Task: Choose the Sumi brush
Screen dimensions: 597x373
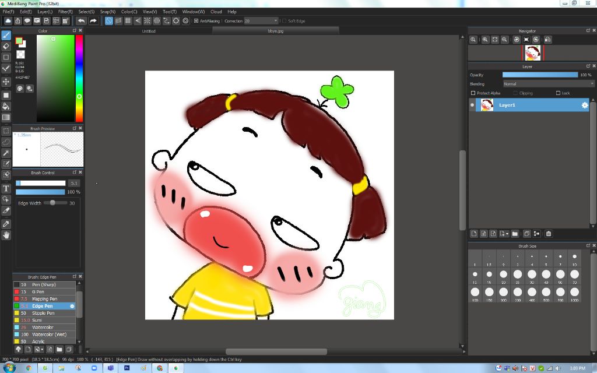Action: point(44,321)
